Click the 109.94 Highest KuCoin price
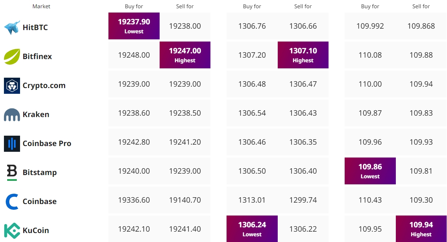The width and height of the screenshot is (447, 242). [421, 229]
